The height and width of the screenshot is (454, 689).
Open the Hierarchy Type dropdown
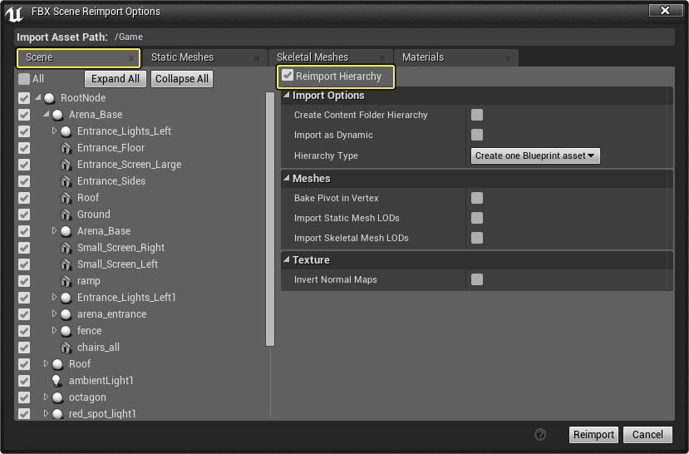(535, 155)
